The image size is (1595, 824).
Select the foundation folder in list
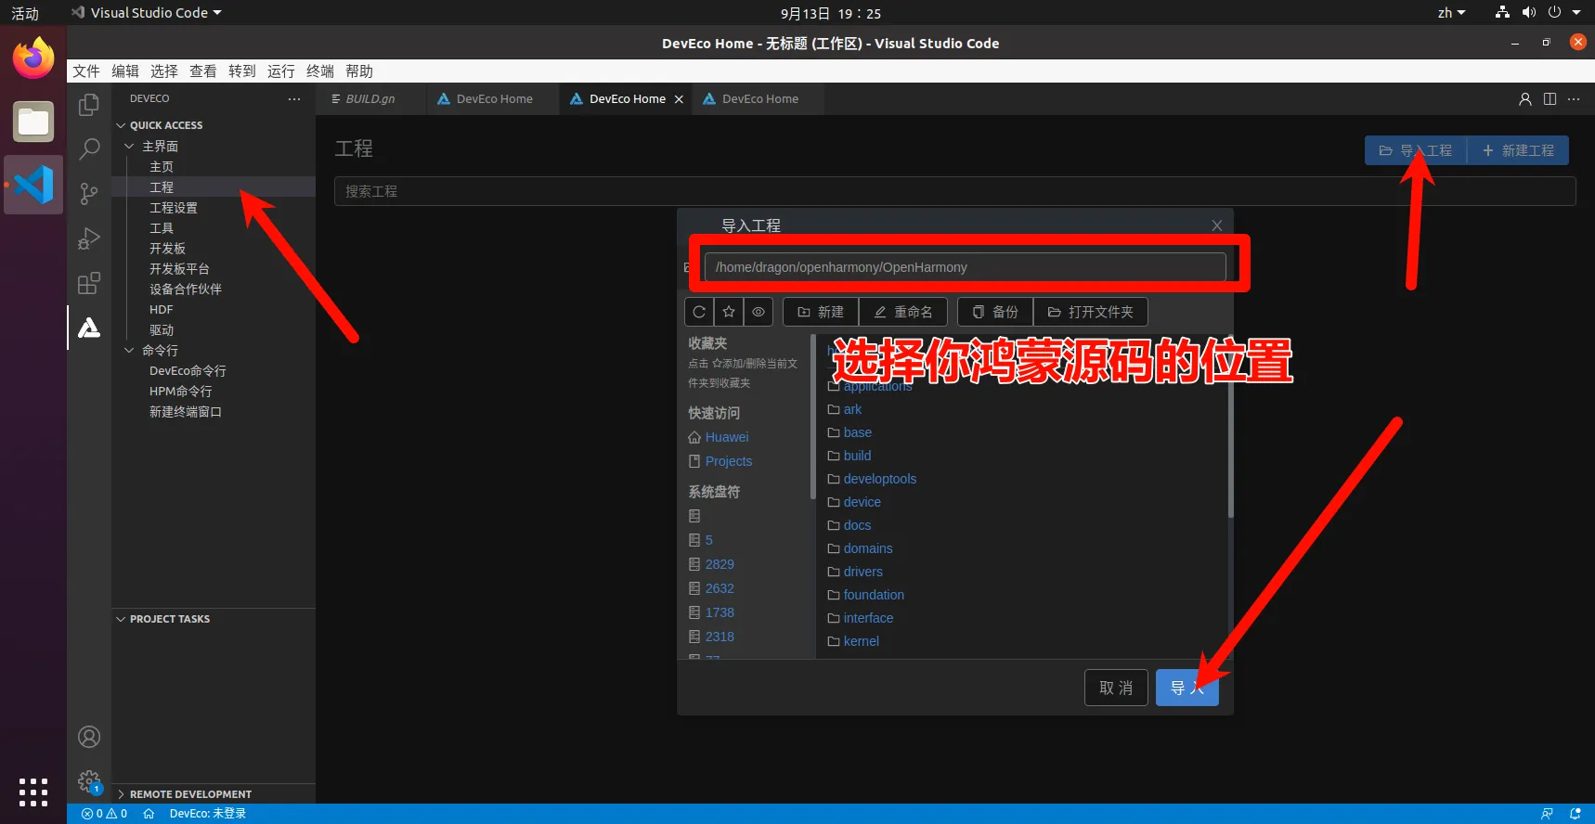(x=873, y=595)
